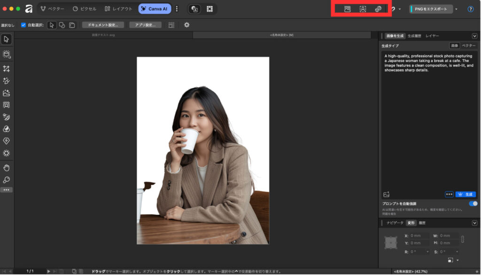481x276 pixels.
Task: Switch to the レイヤー tab
Action: coord(432,36)
